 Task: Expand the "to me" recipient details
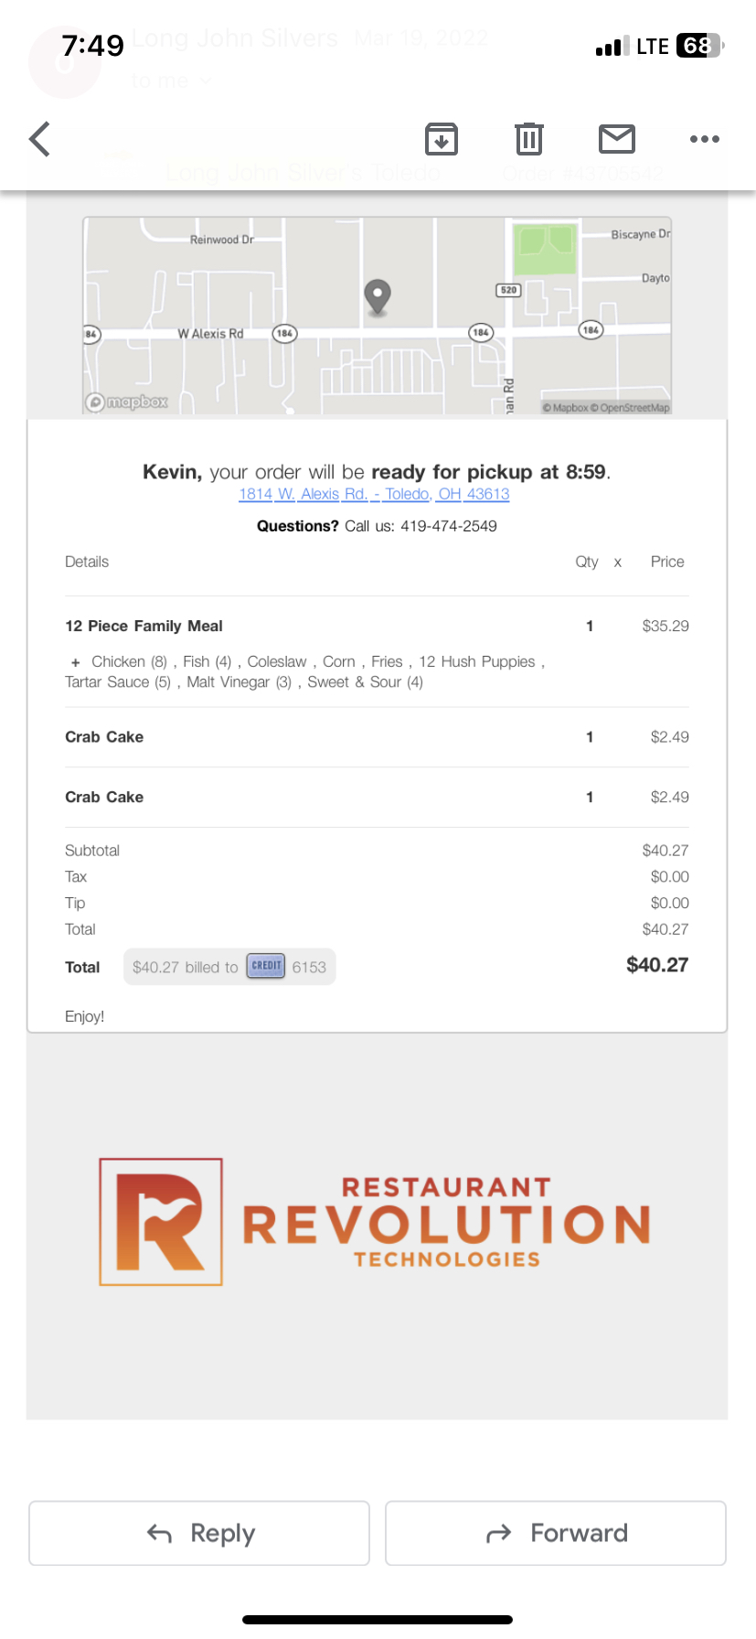pos(170,80)
